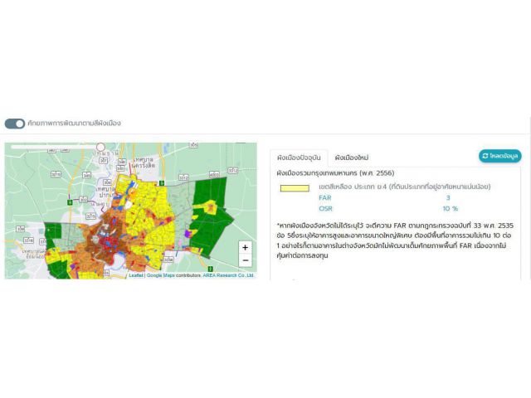531x398 pixels.
Task: Select the ผังเมืองรวมกรุงเทพมหานคร (พ.ศ. 2556) heading
Action: tap(328, 173)
